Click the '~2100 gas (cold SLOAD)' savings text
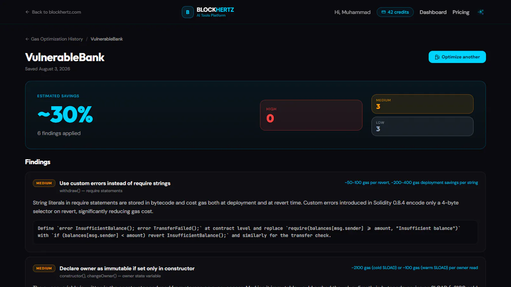The image size is (511, 287). [415, 268]
